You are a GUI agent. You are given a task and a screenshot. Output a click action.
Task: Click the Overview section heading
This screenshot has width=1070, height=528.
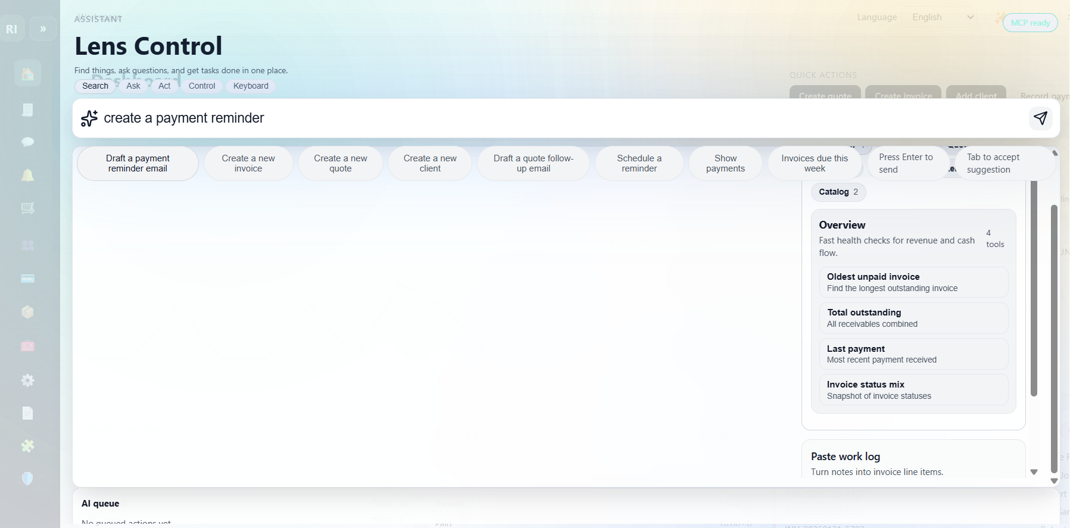(842, 225)
